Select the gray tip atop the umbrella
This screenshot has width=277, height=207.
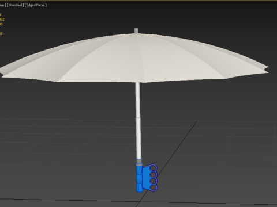tap(136, 30)
